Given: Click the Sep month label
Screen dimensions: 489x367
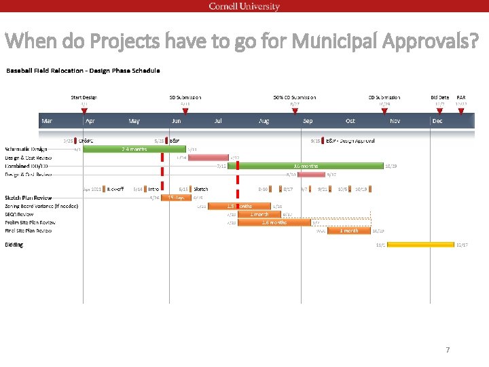Looking at the screenshot, I should click(x=308, y=121).
